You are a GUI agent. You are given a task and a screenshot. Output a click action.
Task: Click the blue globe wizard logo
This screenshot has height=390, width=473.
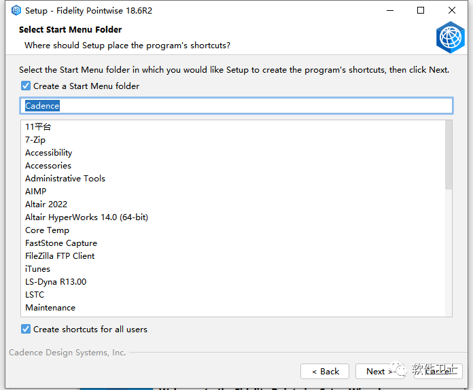[x=451, y=37]
